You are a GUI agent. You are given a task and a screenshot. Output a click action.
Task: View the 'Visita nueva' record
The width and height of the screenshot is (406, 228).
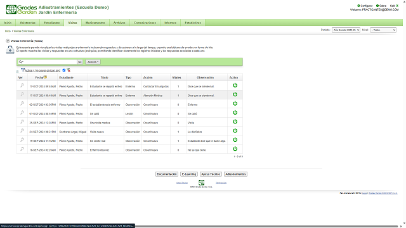click(x=22, y=130)
